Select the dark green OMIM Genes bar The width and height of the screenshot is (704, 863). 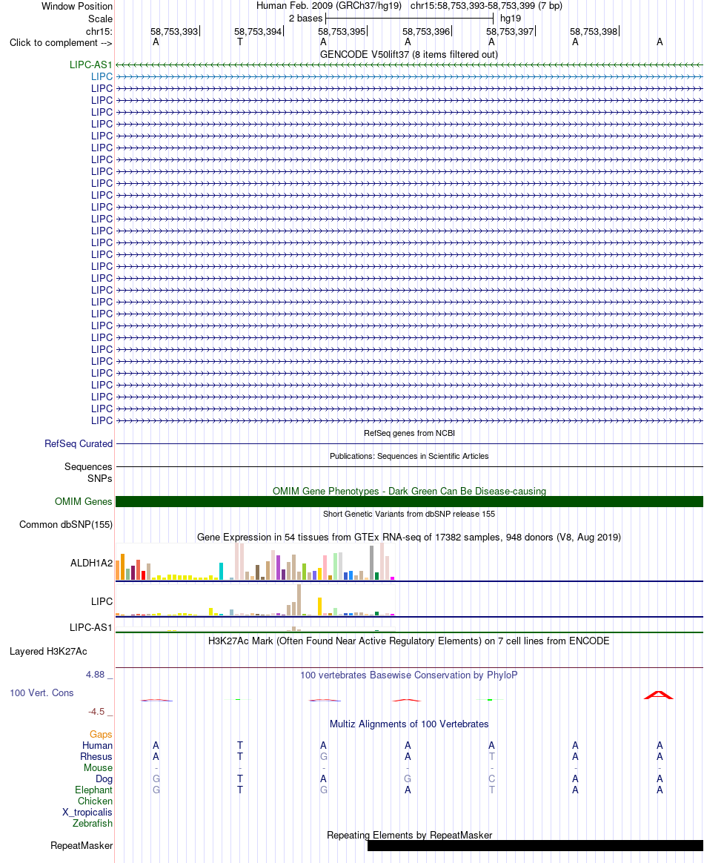tap(409, 501)
